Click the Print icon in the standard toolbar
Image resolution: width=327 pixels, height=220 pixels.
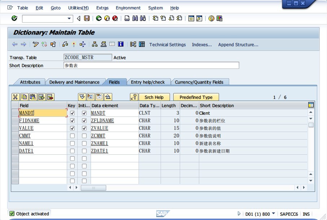pos(127,18)
